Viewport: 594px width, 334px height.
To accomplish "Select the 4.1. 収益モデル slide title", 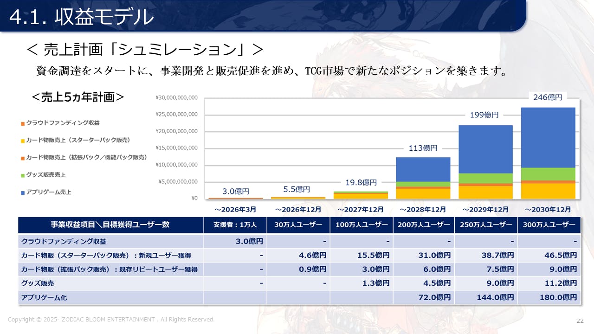I will (81, 17).
